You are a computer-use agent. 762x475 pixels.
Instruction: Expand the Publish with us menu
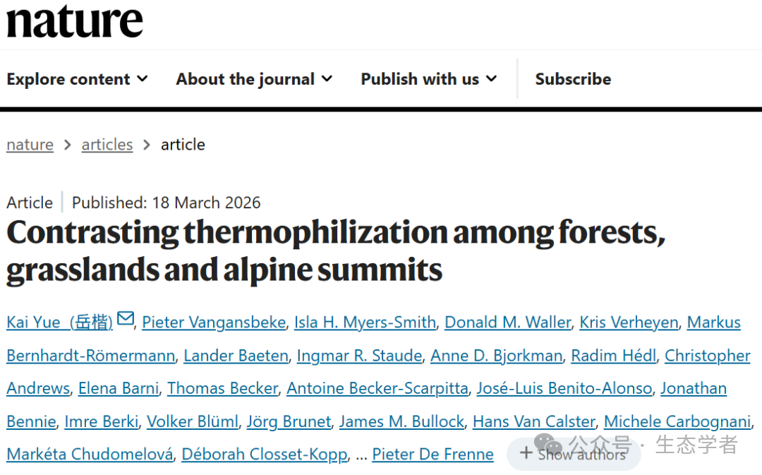pyautogui.click(x=429, y=79)
